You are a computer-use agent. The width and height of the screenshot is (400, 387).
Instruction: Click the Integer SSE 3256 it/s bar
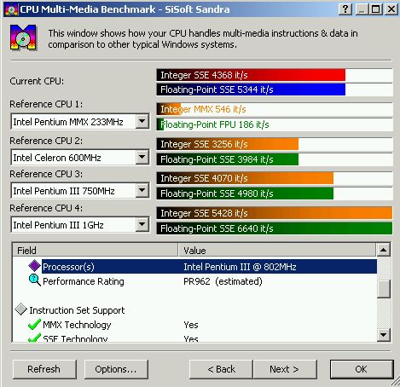275,144
